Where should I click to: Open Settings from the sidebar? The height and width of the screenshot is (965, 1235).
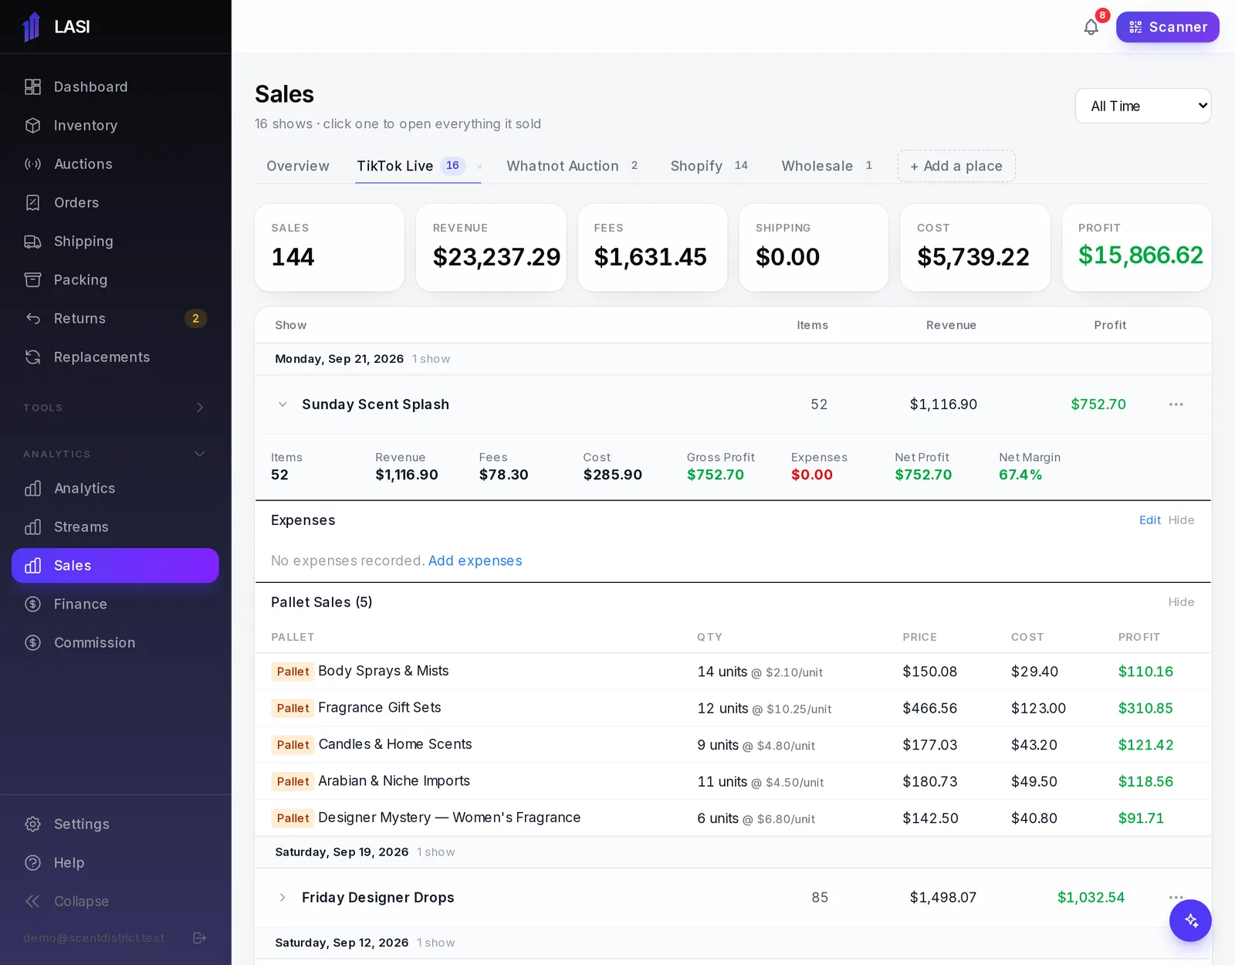(115, 824)
